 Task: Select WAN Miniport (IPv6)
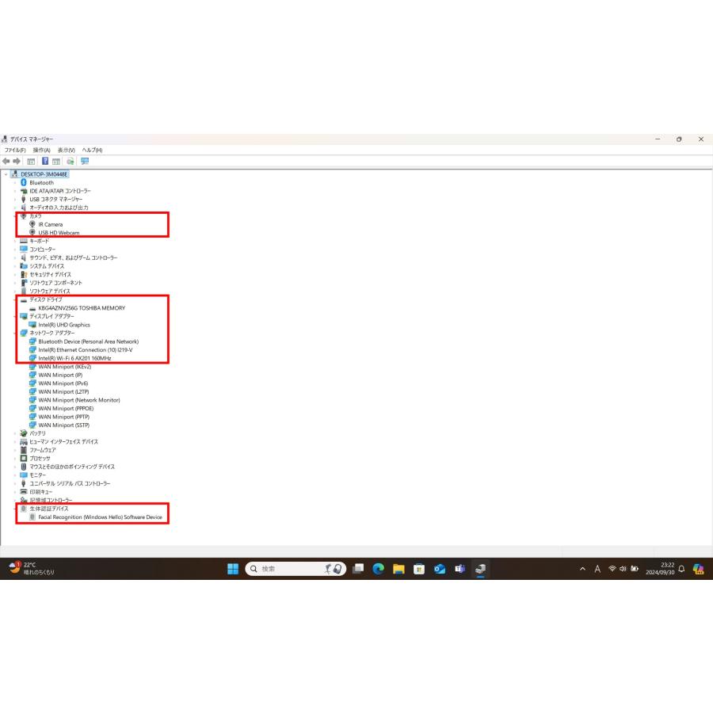pos(63,383)
